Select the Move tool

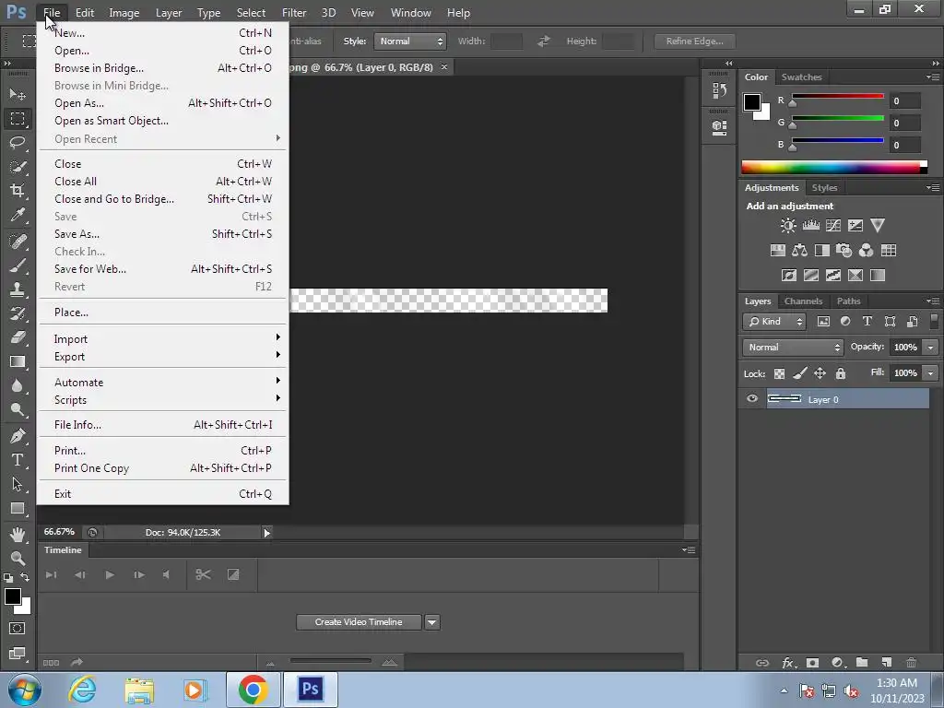pyautogui.click(x=18, y=94)
